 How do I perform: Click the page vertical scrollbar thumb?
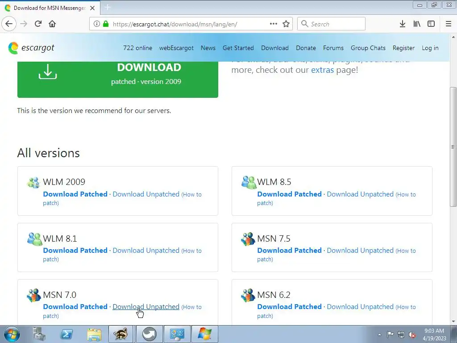click(x=453, y=146)
